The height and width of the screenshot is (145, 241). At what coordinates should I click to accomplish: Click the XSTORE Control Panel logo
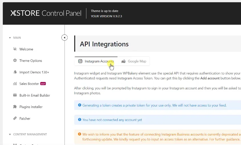[x=46, y=13]
